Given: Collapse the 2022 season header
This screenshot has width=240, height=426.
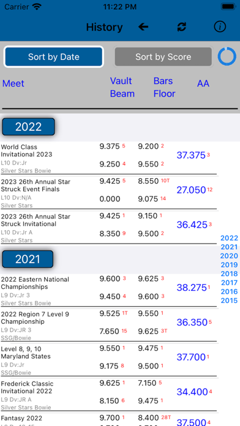Looking at the screenshot, I should point(28,127).
